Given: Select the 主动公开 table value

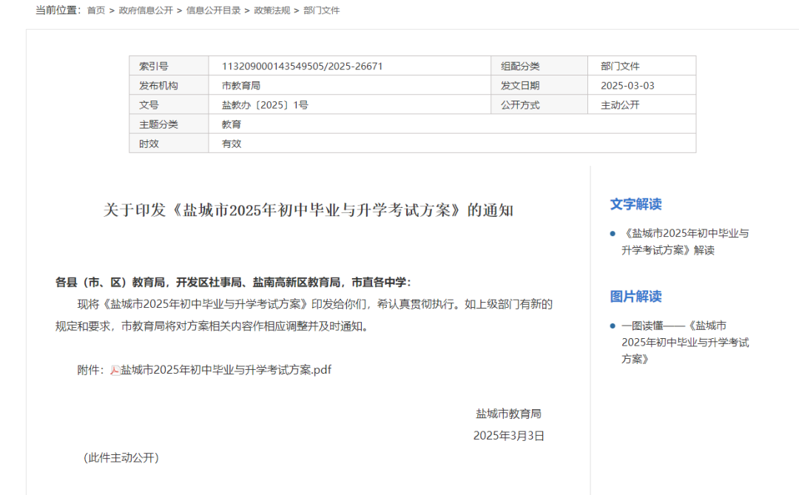Looking at the screenshot, I should 620,105.
